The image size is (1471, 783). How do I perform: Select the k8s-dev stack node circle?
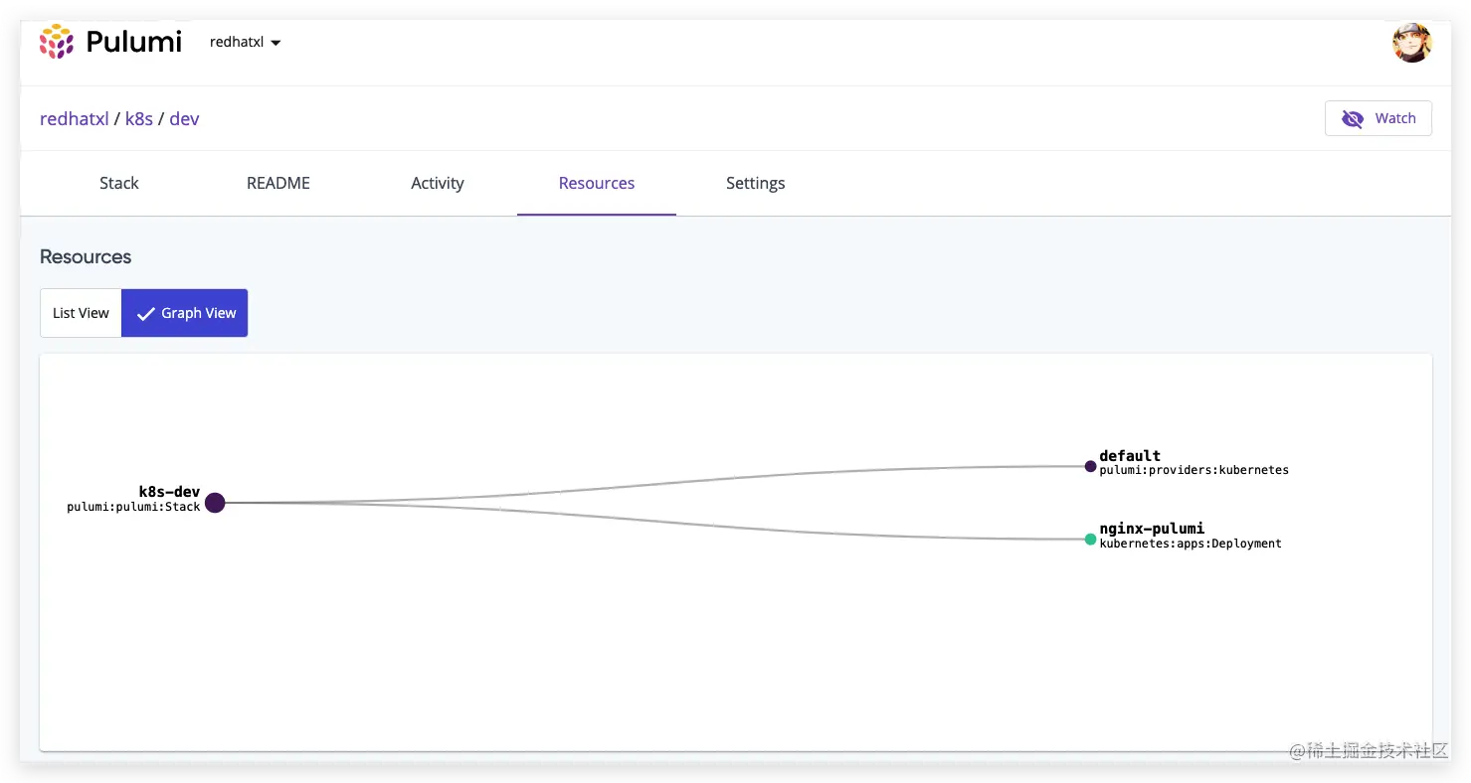[215, 503]
